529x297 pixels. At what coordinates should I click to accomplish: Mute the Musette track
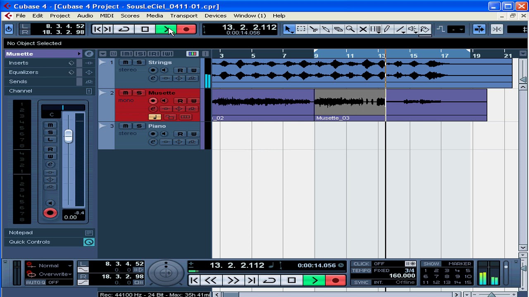pos(126,93)
